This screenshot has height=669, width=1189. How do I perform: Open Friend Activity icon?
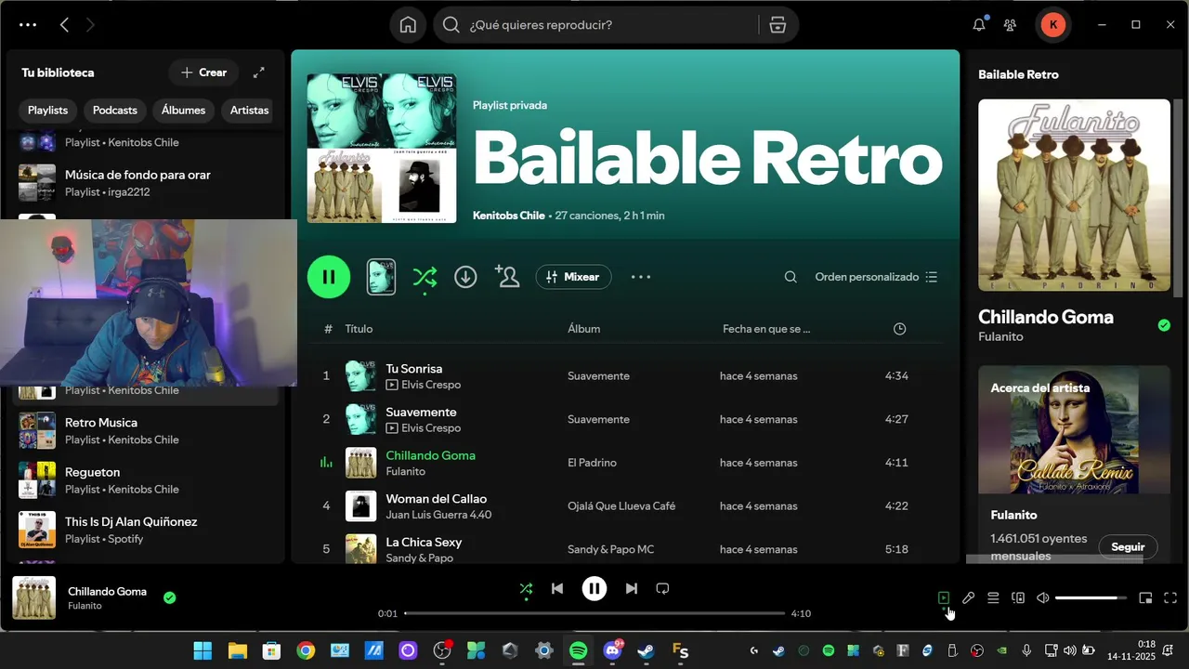pos(1010,25)
